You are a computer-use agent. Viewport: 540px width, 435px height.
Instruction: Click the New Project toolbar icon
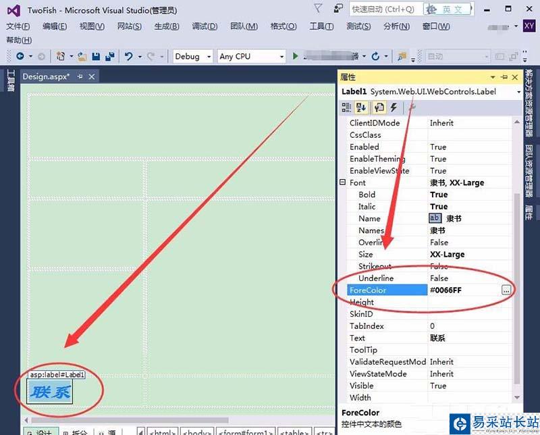click(x=61, y=56)
